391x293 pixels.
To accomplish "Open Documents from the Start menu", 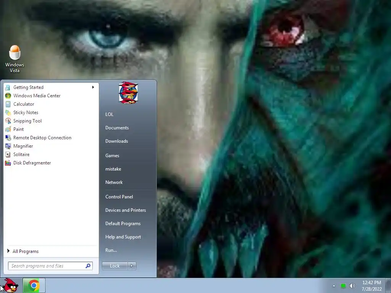I will pos(117,128).
